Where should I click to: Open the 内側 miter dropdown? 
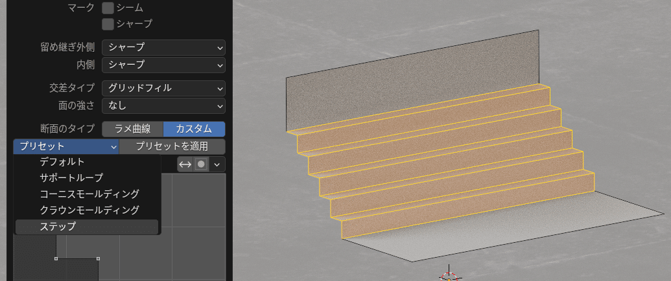(x=163, y=65)
